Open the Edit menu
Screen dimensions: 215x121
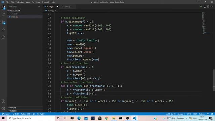[x=12, y=2]
